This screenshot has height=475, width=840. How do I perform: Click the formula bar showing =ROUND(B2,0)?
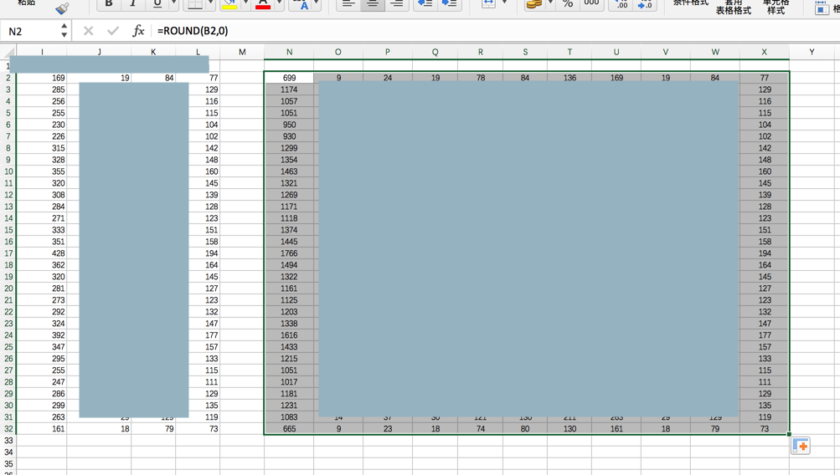(x=496, y=31)
